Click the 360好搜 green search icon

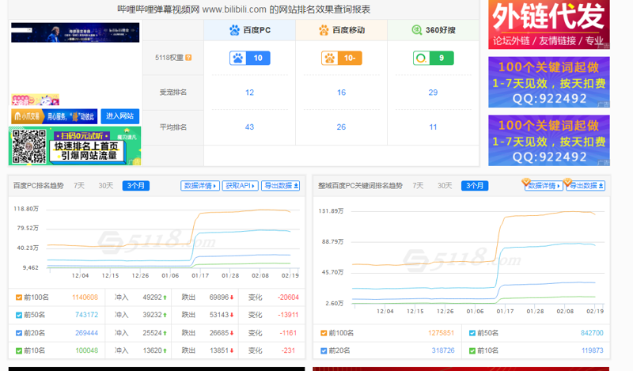point(417,30)
